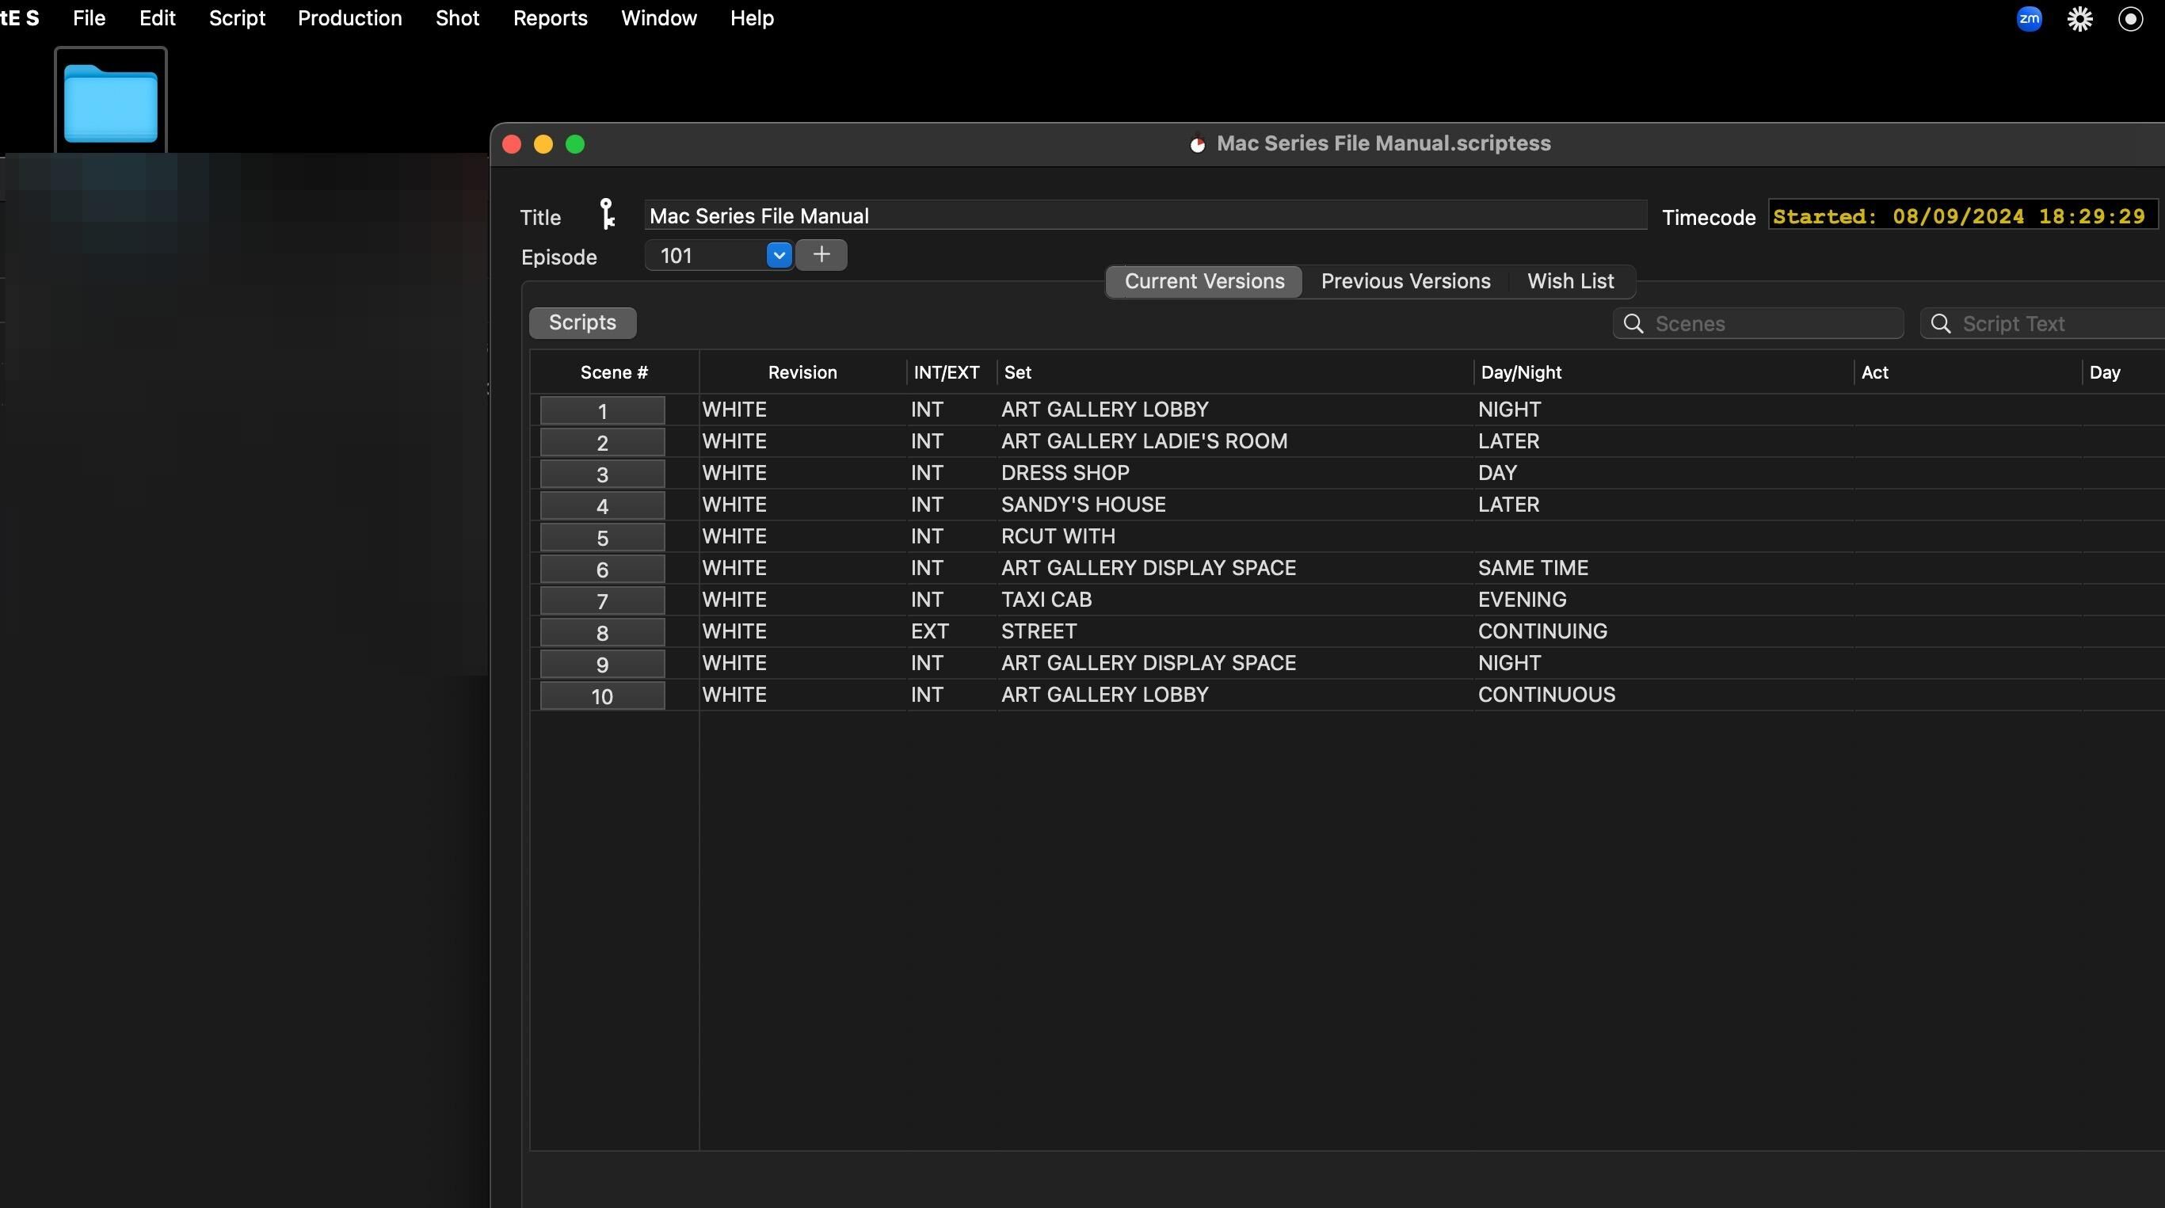Open the Production menu

(349, 17)
